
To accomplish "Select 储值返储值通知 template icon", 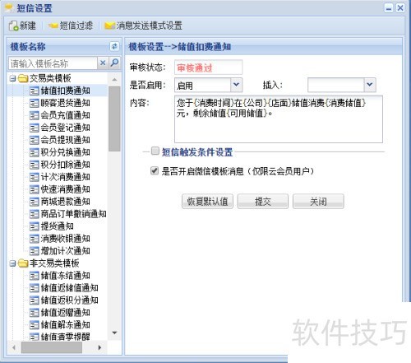I will [x=34, y=288].
